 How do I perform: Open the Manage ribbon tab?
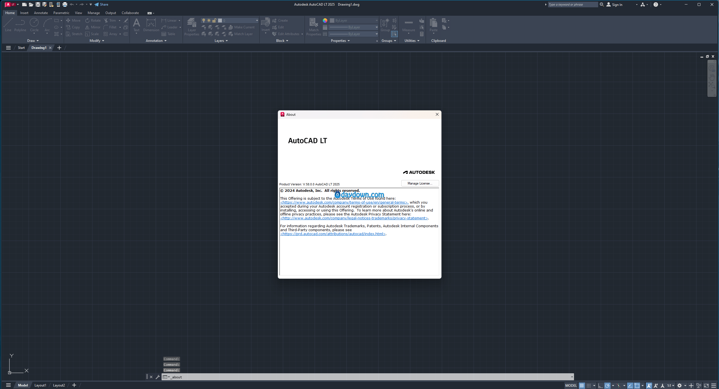coord(94,13)
